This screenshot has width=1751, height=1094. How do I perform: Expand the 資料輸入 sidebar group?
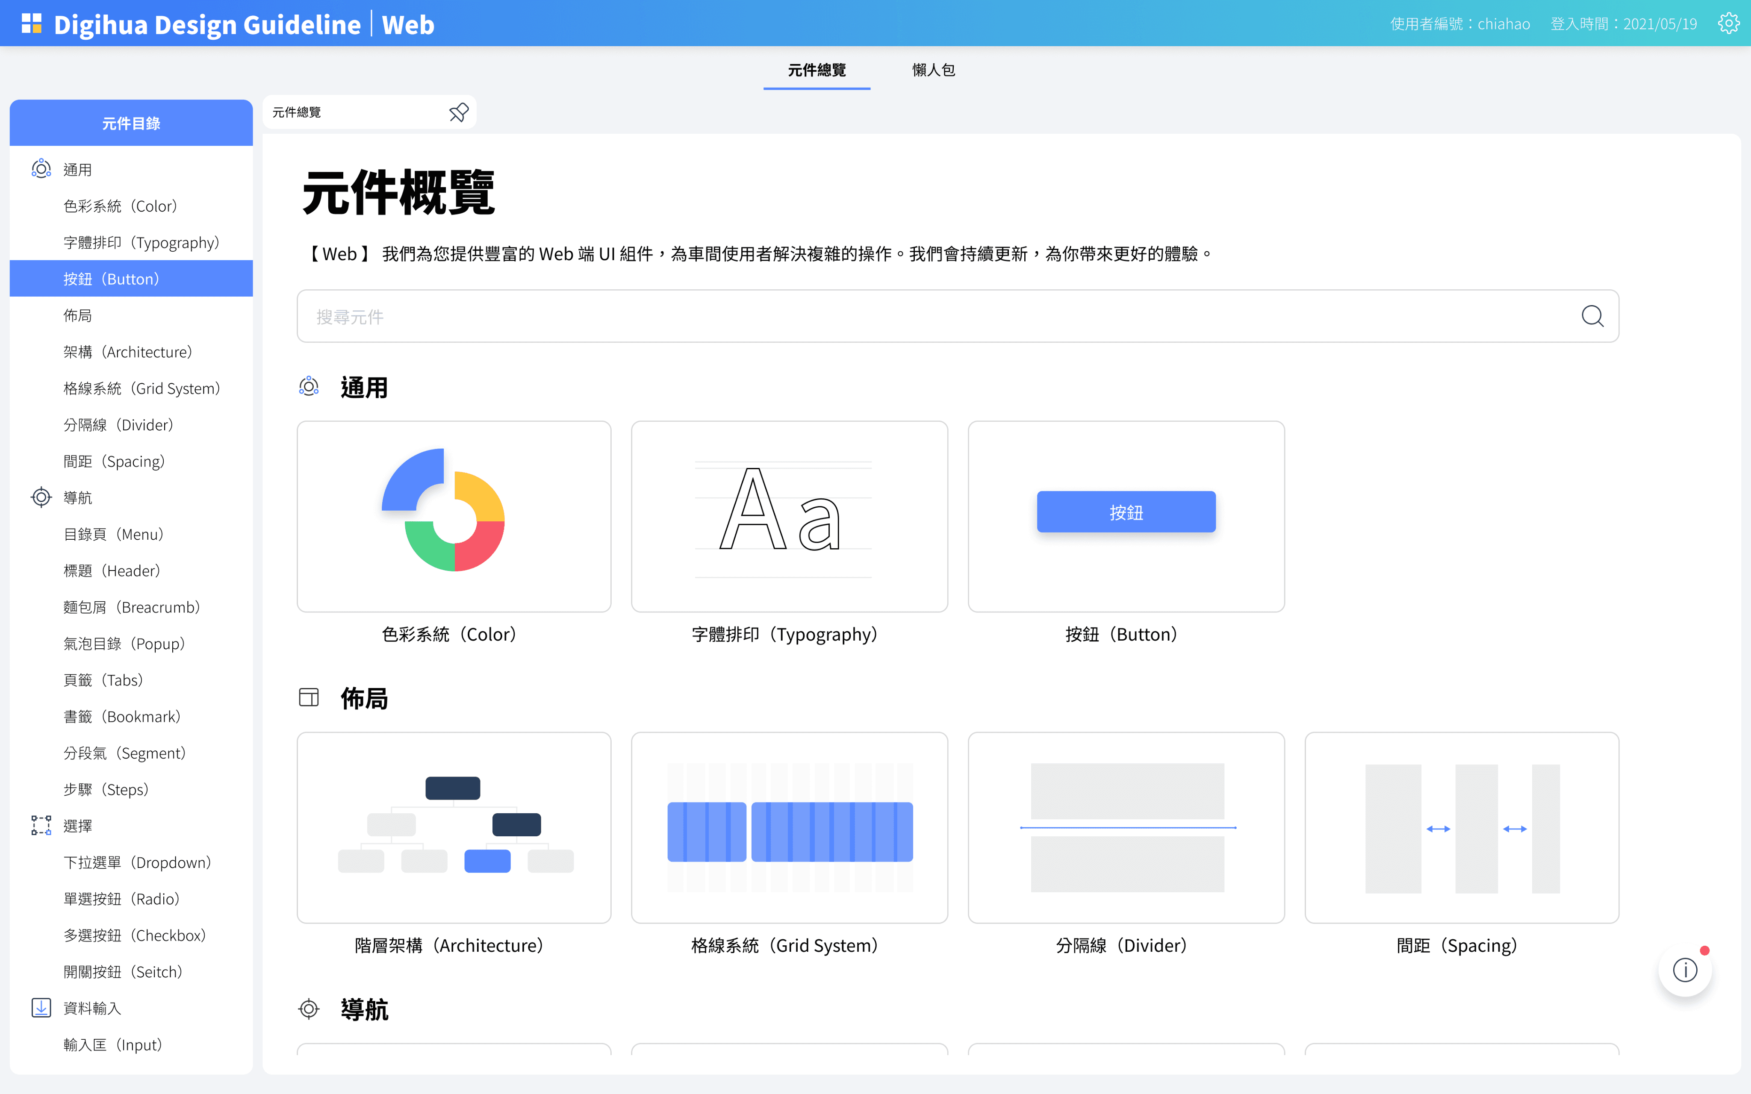coord(92,1008)
